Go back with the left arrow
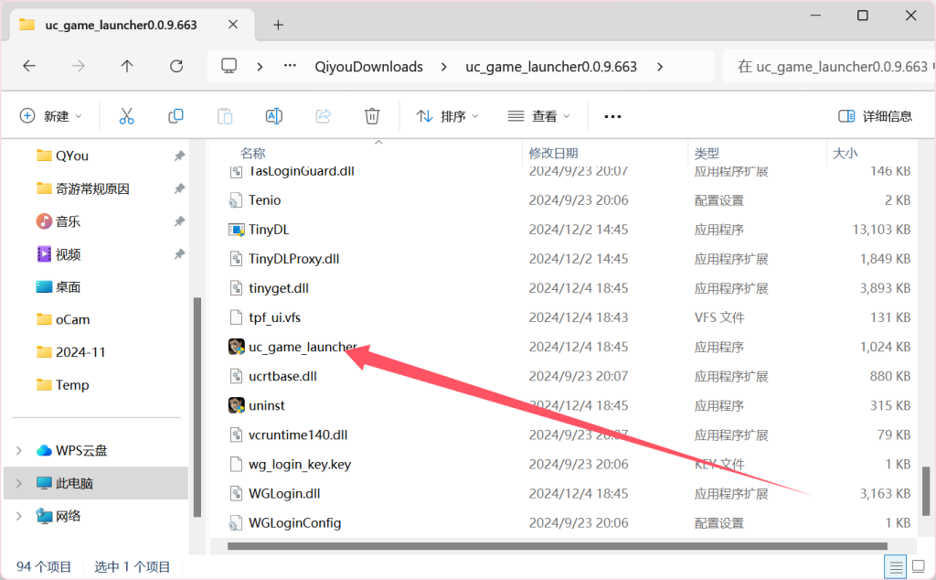This screenshot has height=580, width=936. tap(29, 66)
